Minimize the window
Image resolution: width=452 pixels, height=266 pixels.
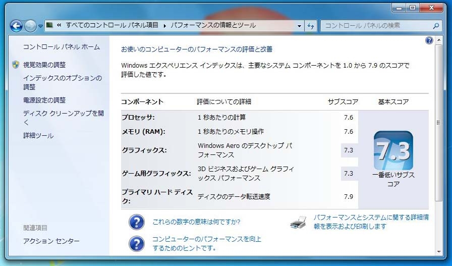[x=399, y=8]
